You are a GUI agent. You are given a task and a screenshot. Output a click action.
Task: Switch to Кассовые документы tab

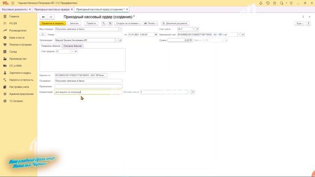pyautogui.click(x=14, y=9)
